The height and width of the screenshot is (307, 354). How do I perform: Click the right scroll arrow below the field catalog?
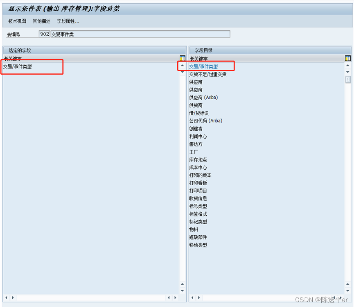198,298
